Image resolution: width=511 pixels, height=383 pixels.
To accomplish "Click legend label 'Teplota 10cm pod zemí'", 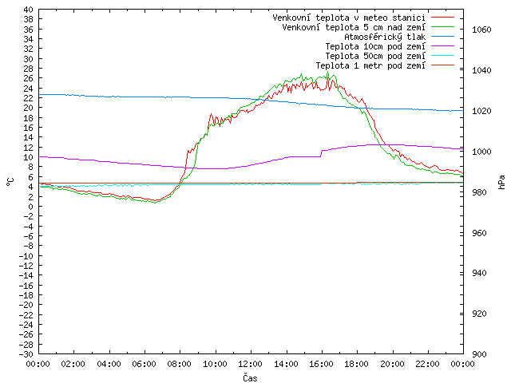I will (x=375, y=46).
